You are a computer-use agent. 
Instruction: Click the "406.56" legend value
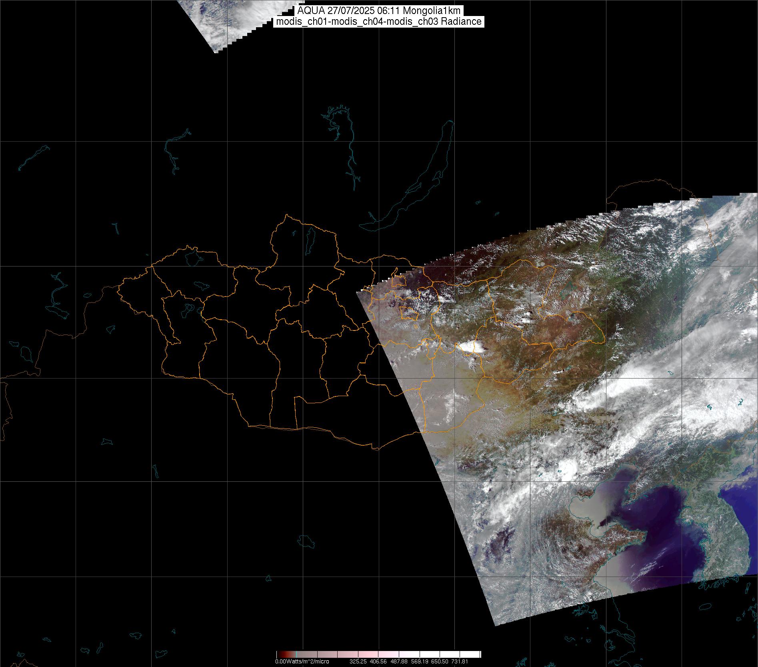point(379,661)
